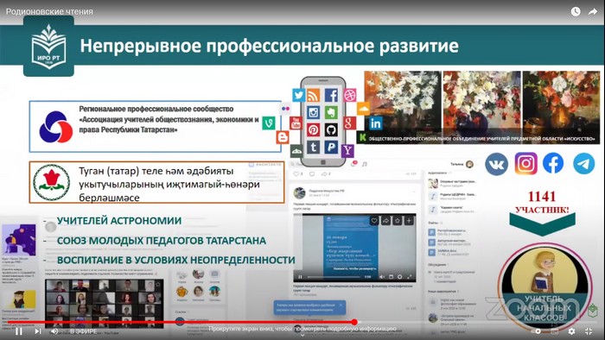This screenshot has width=605, height=340.
Task: Click the Zoom meeting participants thumbnail
Action: coord(105,304)
